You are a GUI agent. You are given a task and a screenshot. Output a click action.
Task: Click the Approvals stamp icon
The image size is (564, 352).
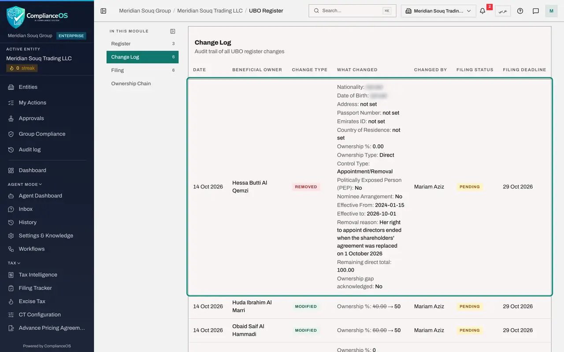(x=11, y=118)
